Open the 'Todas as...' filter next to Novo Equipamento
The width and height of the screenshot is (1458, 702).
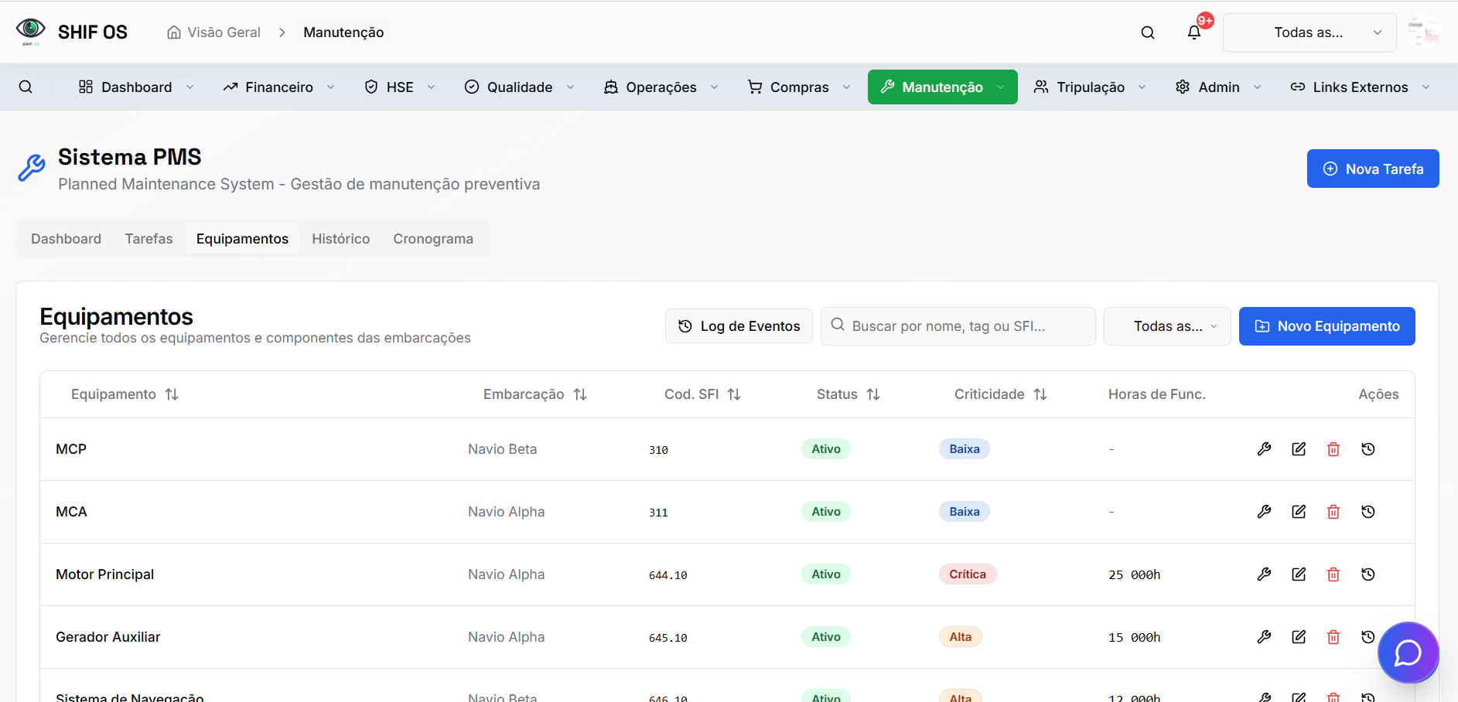pyautogui.click(x=1166, y=325)
